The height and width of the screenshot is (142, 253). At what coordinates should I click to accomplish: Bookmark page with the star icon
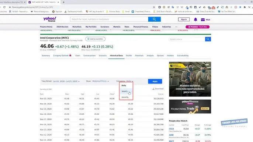tap(154, 7)
